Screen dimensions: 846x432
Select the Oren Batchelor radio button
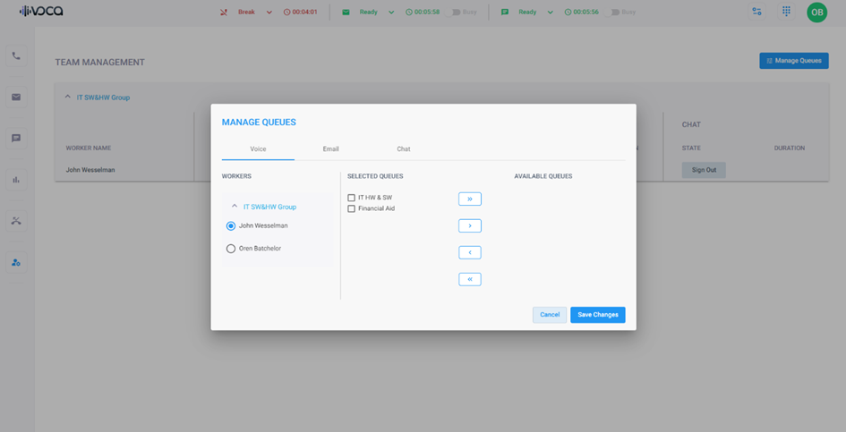tap(231, 249)
